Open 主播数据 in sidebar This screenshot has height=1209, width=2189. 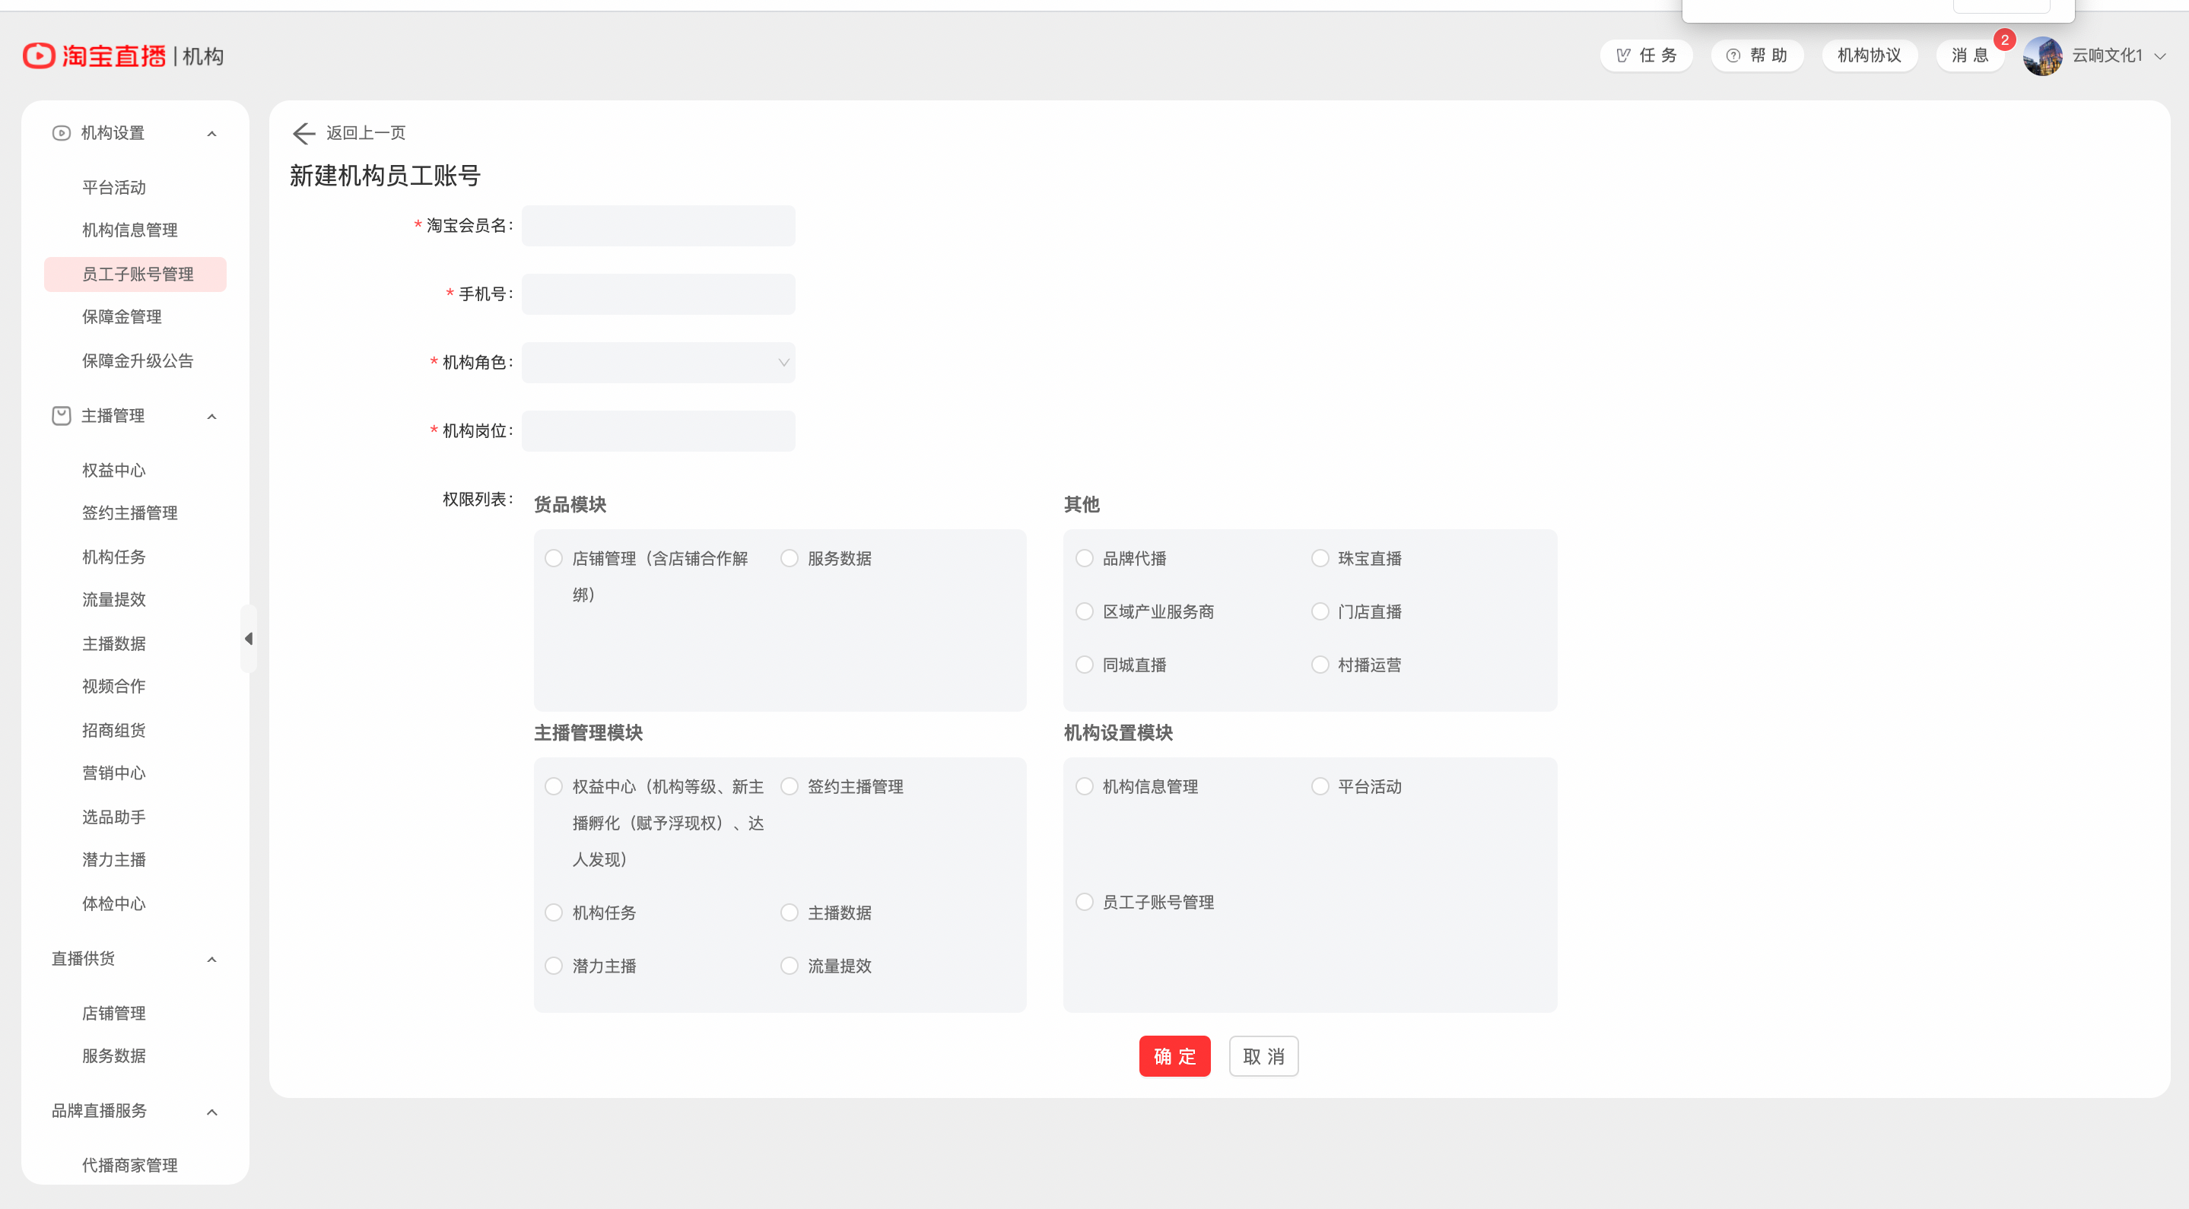tap(114, 644)
